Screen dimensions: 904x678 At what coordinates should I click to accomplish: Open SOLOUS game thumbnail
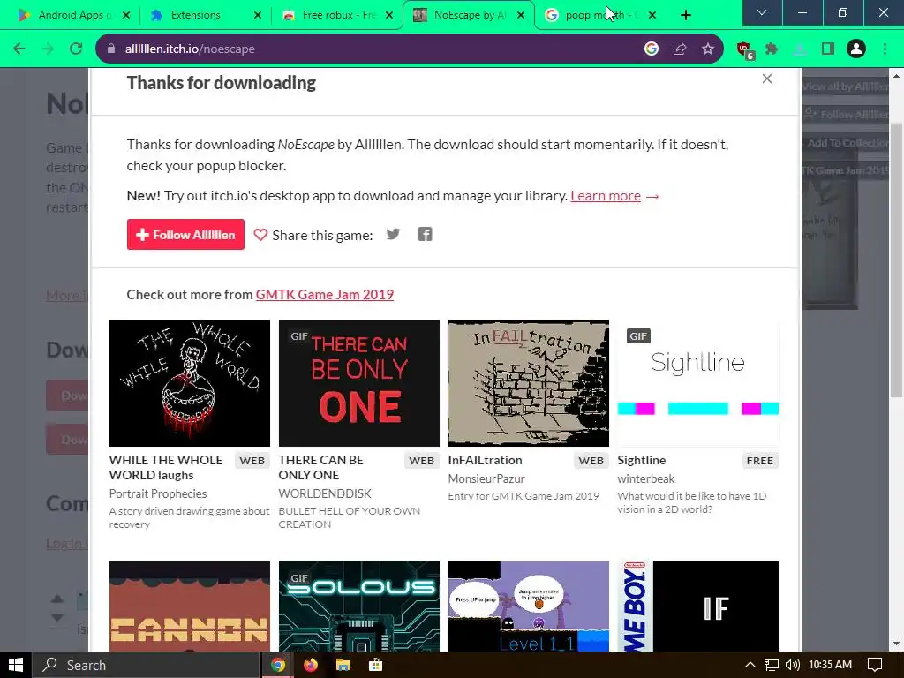tap(359, 606)
